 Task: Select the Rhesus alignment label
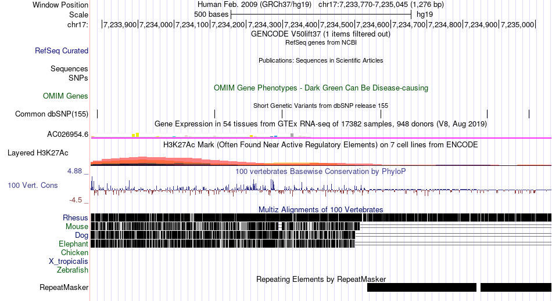(76, 217)
